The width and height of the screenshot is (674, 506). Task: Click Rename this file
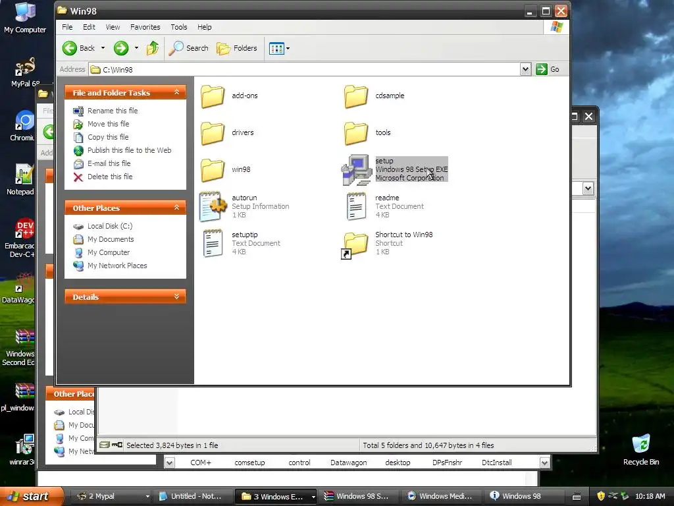[113, 111]
